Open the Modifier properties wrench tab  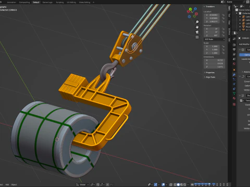point(234,75)
